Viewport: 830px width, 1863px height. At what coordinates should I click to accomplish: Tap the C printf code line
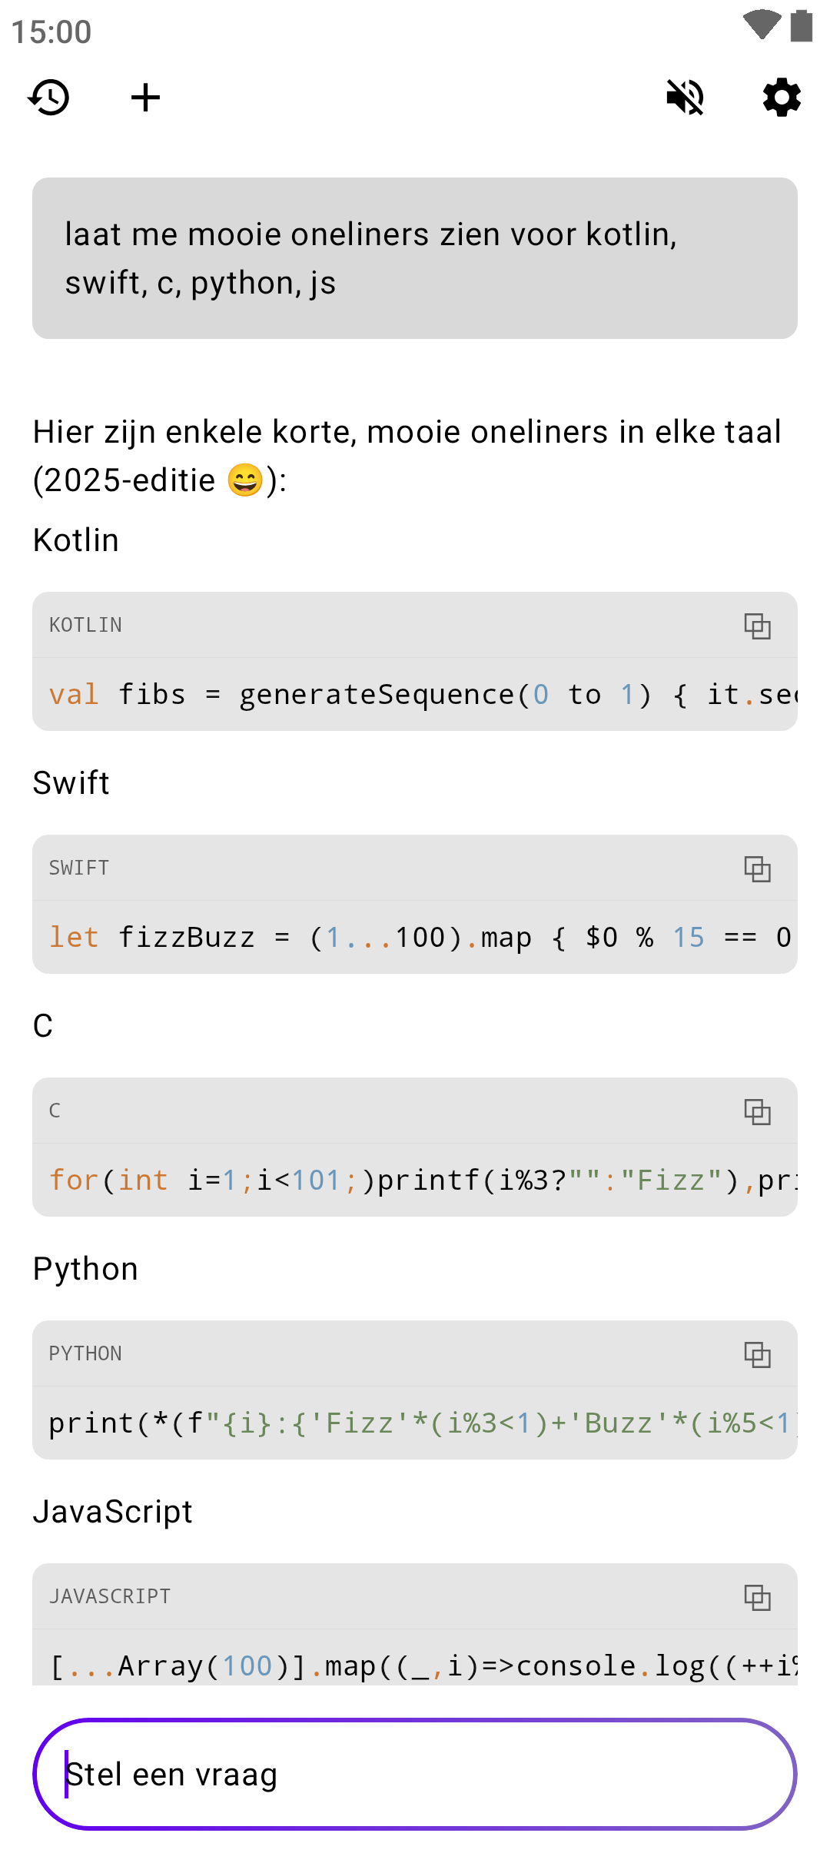[415, 1181]
